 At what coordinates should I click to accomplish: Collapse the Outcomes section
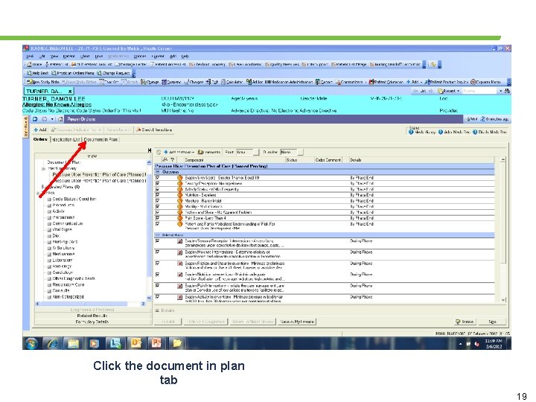158,172
